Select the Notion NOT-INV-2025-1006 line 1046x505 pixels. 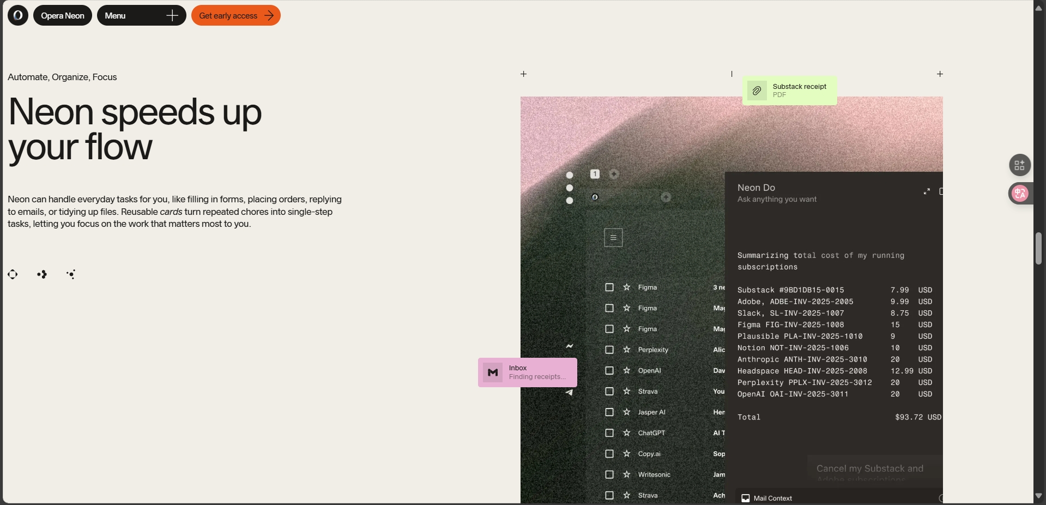835,348
